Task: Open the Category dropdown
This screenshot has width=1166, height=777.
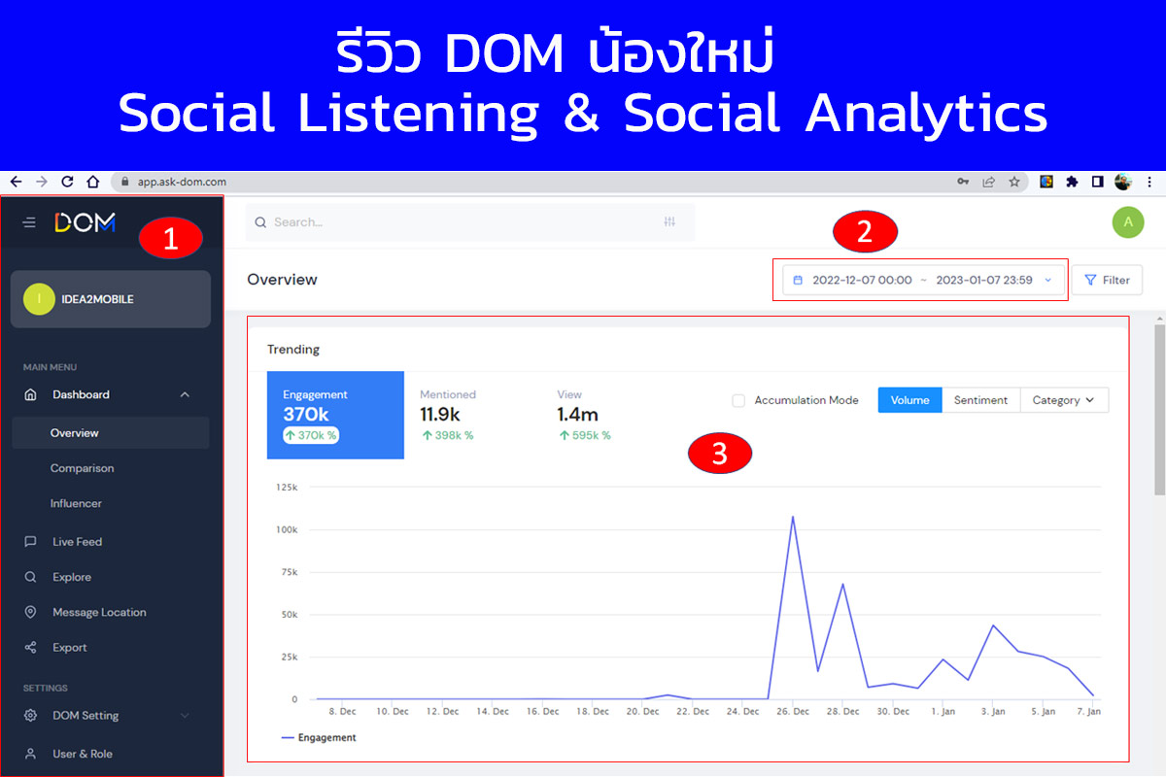Action: 1064,400
